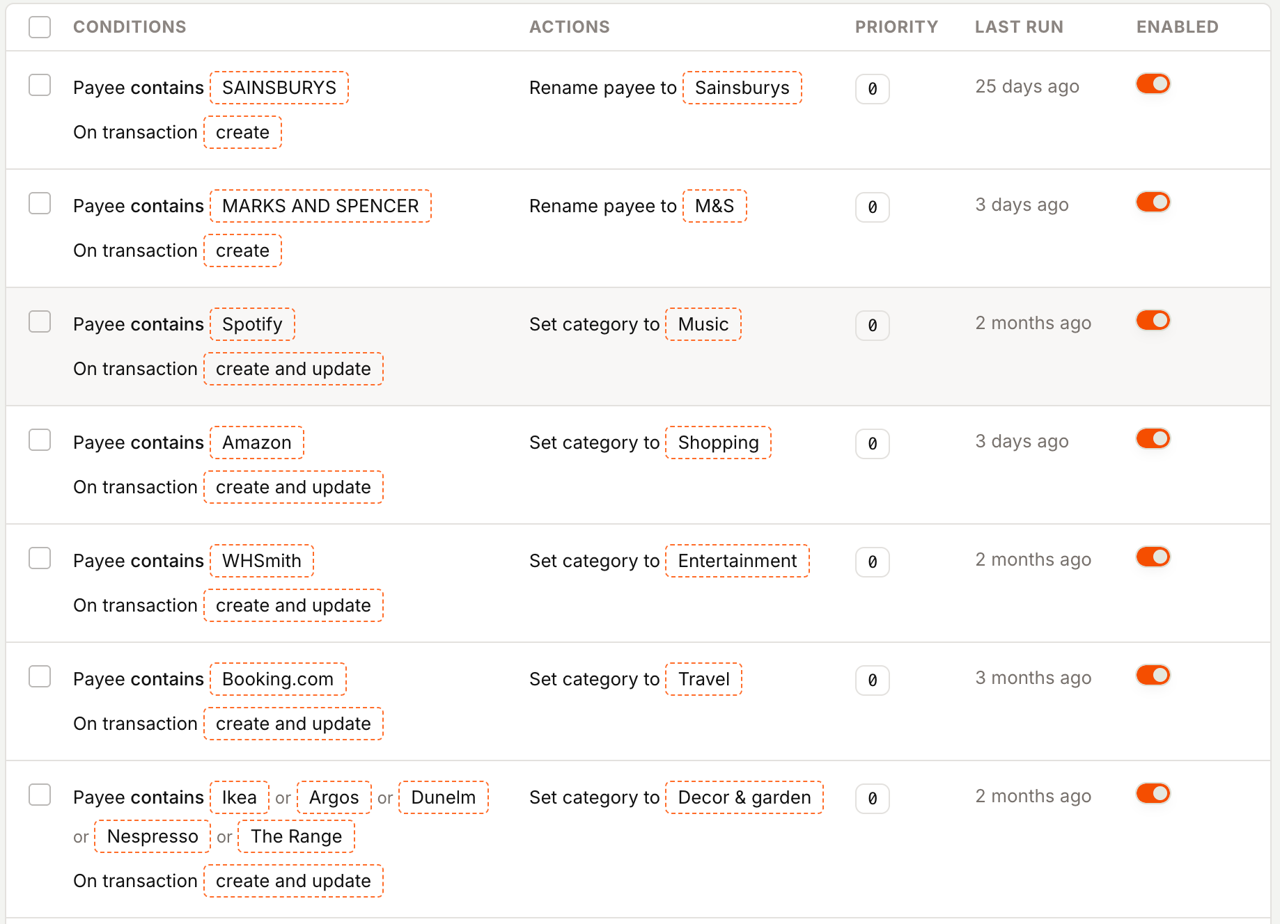The width and height of the screenshot is (1280, 924).
Task: Open the Nespresso payee tag
Action: pos(153,836)
